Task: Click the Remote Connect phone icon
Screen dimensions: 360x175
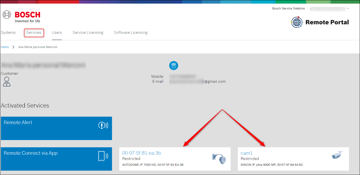Action: click(103, 156)
